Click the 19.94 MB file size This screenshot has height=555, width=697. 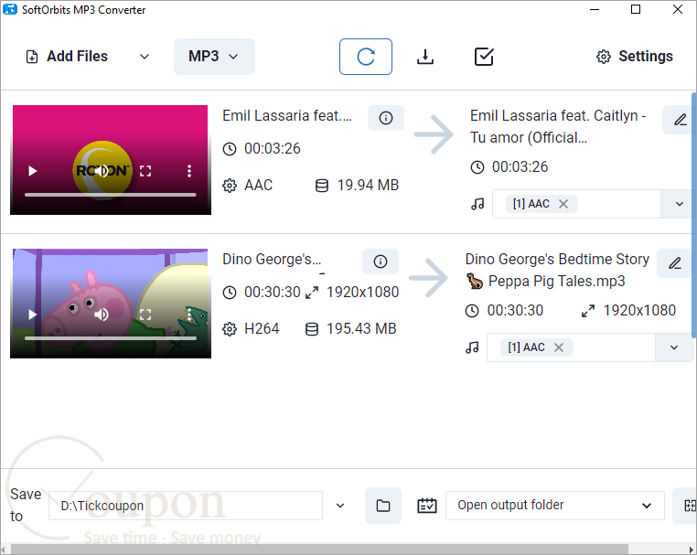(x=368, y=186)
